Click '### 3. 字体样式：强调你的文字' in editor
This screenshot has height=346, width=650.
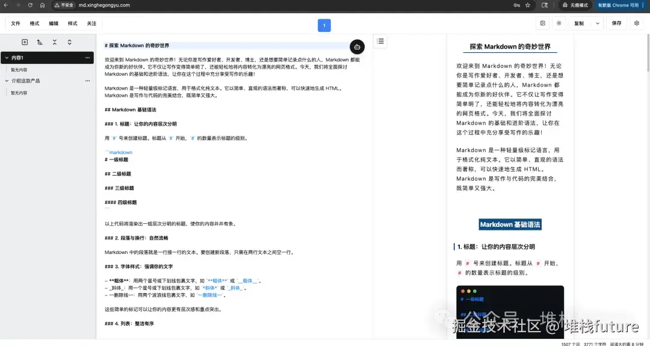(138, 267)
